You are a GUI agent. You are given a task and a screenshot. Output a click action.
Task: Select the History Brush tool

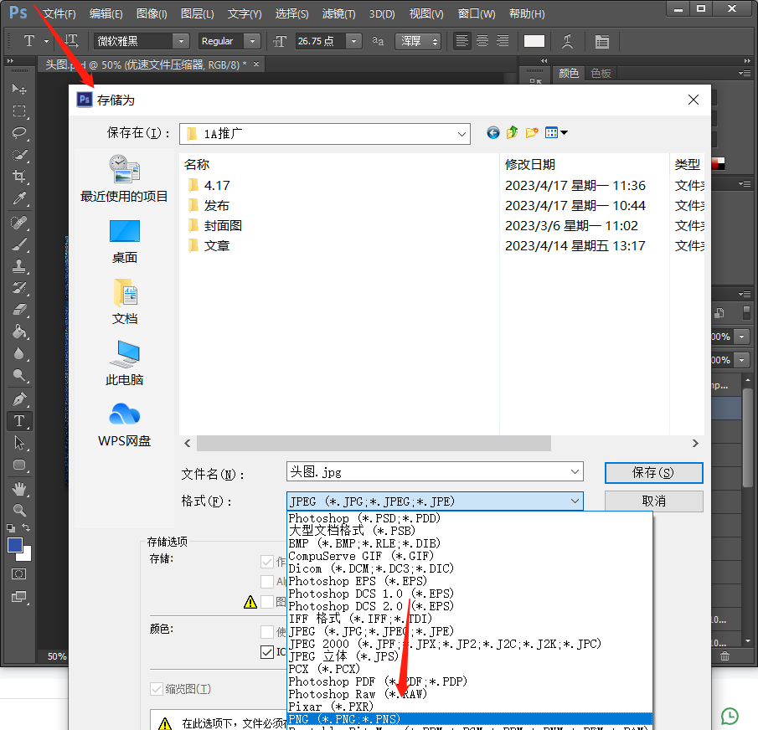[x=19, y=288]
